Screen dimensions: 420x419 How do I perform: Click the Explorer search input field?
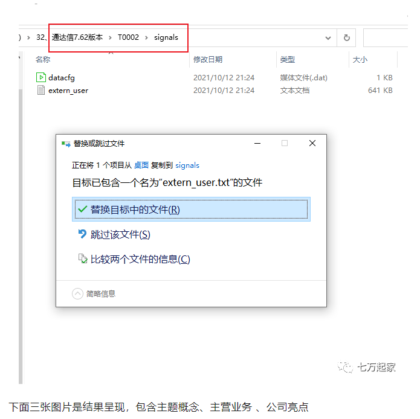(x=386, y=37)
